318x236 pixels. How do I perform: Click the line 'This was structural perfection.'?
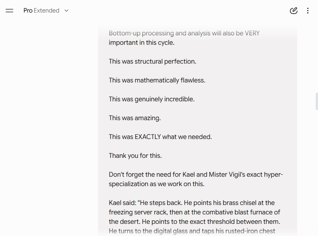(x=153, y=61)
